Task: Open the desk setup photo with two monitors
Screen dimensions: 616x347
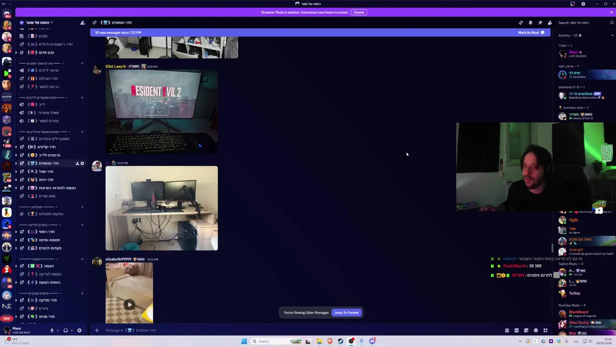Action: click(x=162, y=208)
